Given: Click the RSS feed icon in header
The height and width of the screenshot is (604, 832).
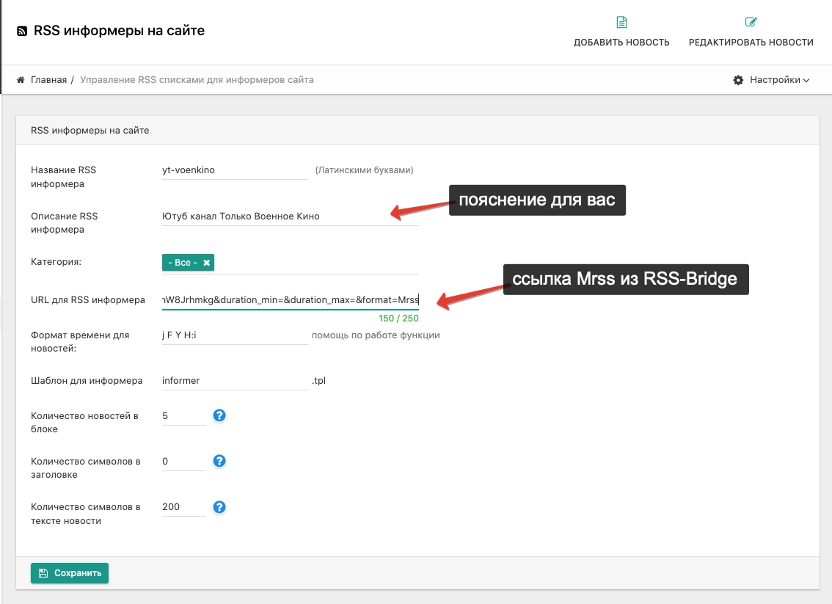Looking at the screenshot, I should pyautogui.click(x=22, y=32).
